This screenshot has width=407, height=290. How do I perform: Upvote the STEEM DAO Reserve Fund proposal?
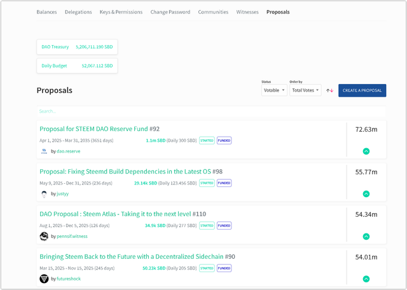(x=366, y=151)
